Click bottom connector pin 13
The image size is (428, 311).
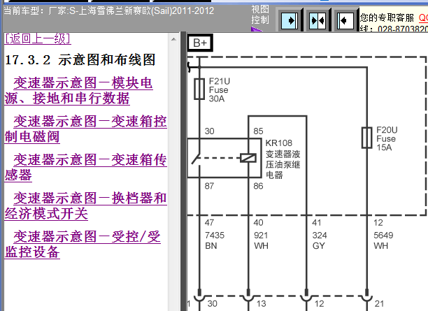coord(262,303)
